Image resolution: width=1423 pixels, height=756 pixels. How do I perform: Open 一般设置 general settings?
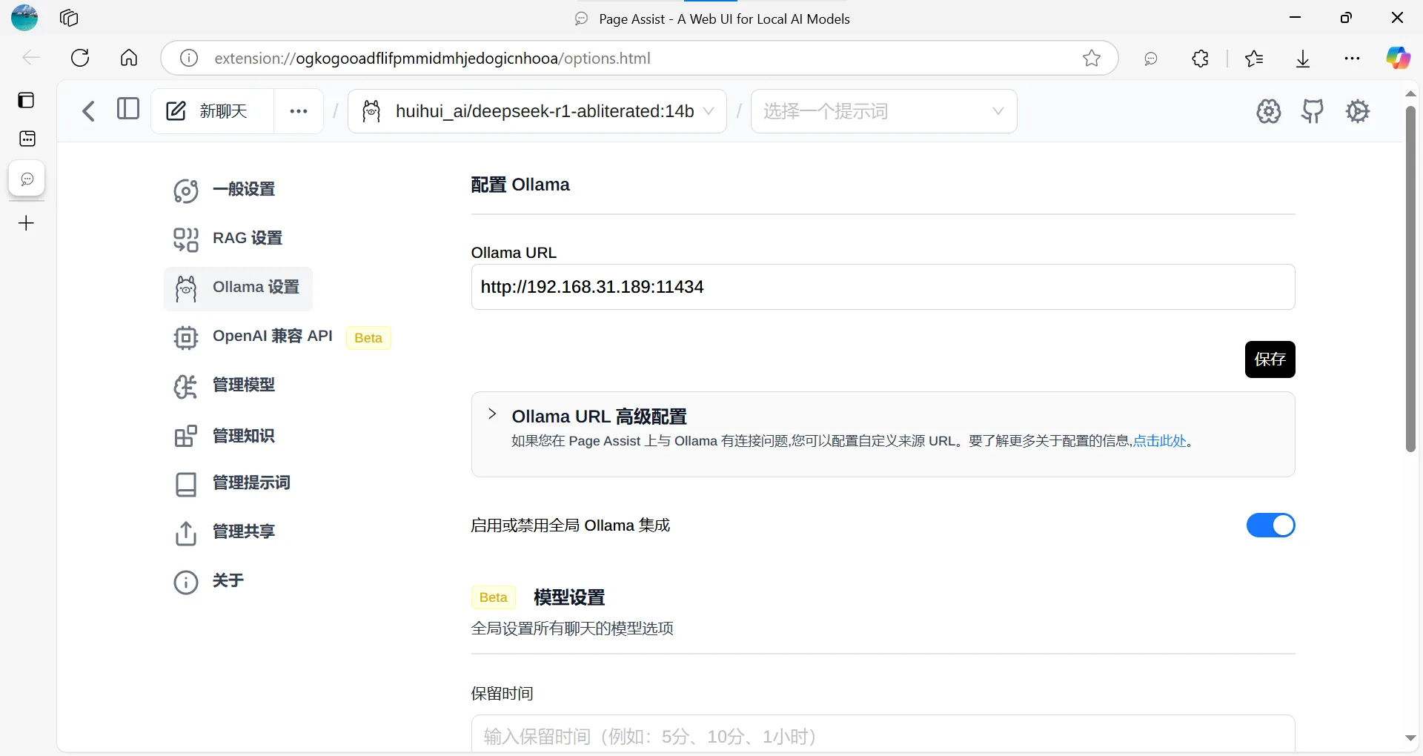(x=225, y=190)
